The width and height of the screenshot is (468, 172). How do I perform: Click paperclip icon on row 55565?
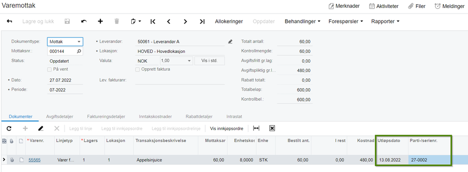[12, 160]
